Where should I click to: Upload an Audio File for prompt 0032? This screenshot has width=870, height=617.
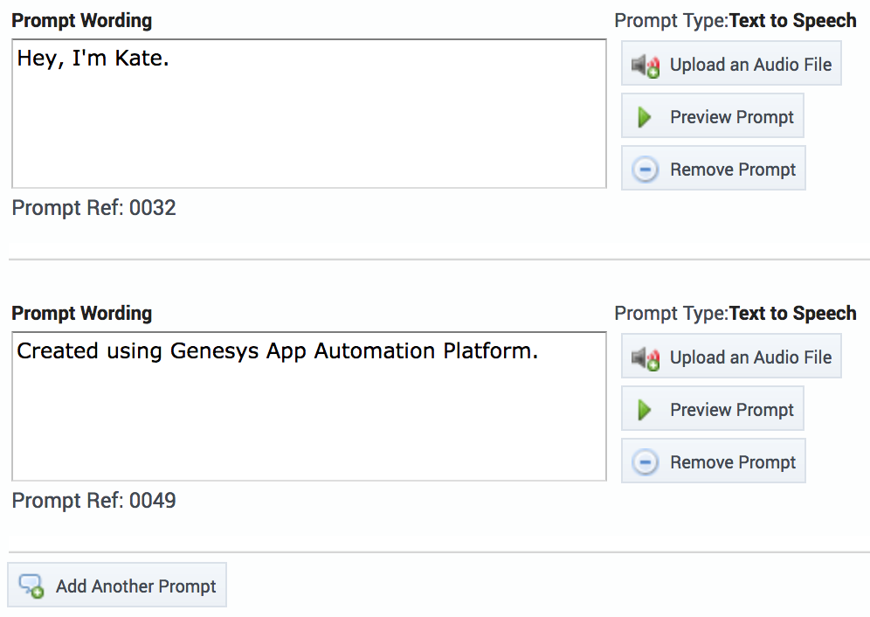731,63
